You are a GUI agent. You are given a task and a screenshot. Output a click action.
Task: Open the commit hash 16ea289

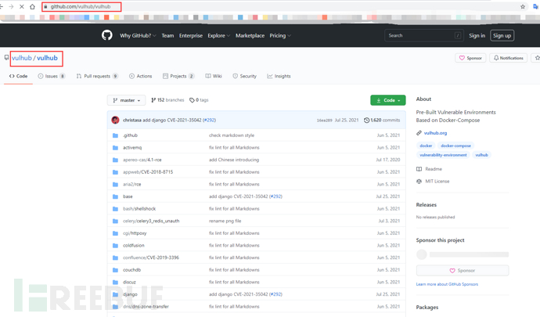coord(325,121)
